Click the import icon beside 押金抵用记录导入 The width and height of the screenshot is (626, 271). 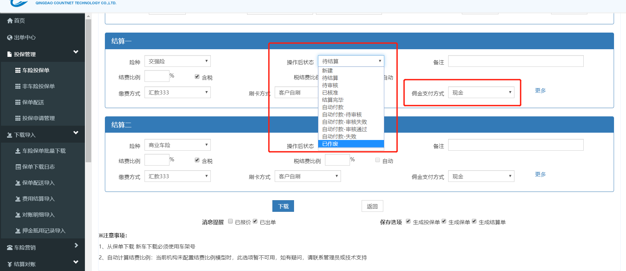click(x=18, y=231)
